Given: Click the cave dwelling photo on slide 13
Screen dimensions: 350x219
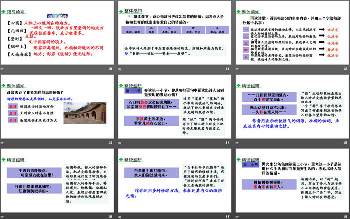Looking at the screenshot, I should pyautogui.click(x=85, y=113).
